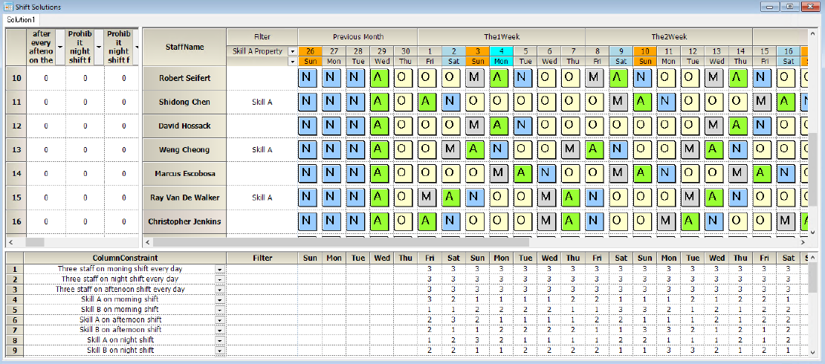Expand 'Three staff on night shift' constraint dropdown
The height and width of the screenshot is (364, 825).
click(219, 279)
